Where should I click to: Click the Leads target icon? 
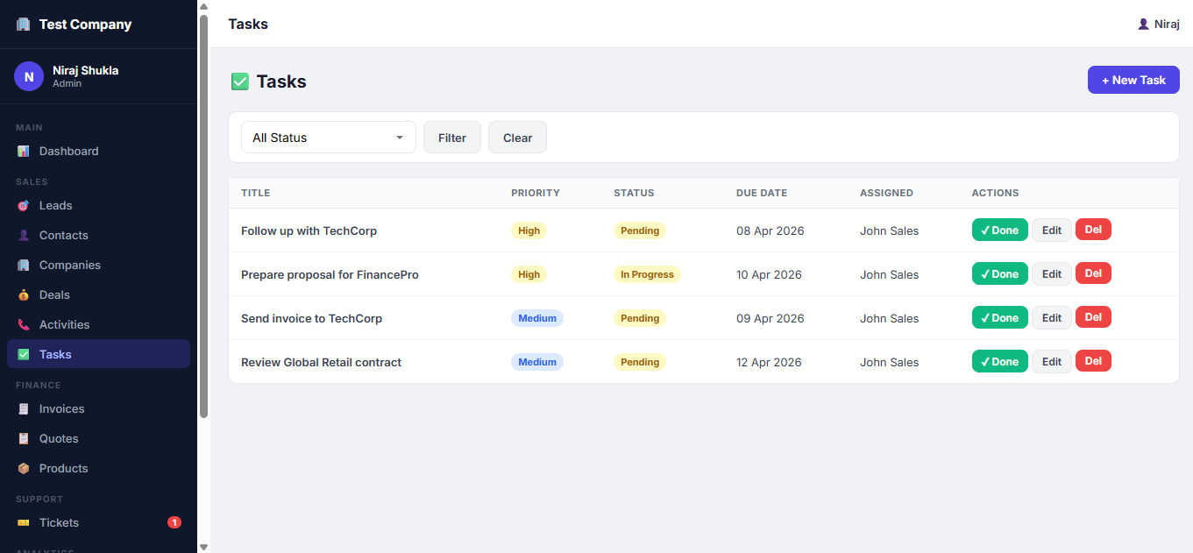click(24, 206)
